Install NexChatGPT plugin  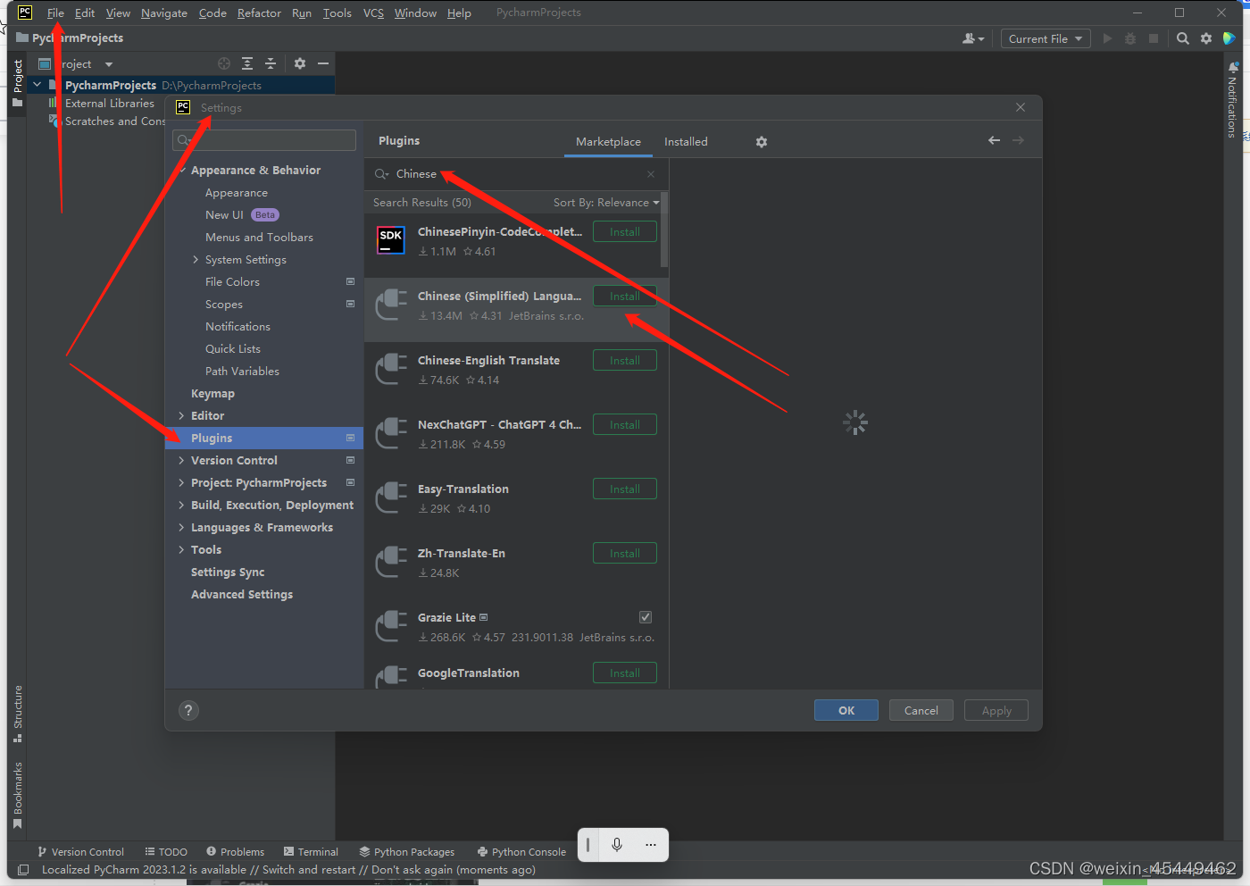click(625, 424)
